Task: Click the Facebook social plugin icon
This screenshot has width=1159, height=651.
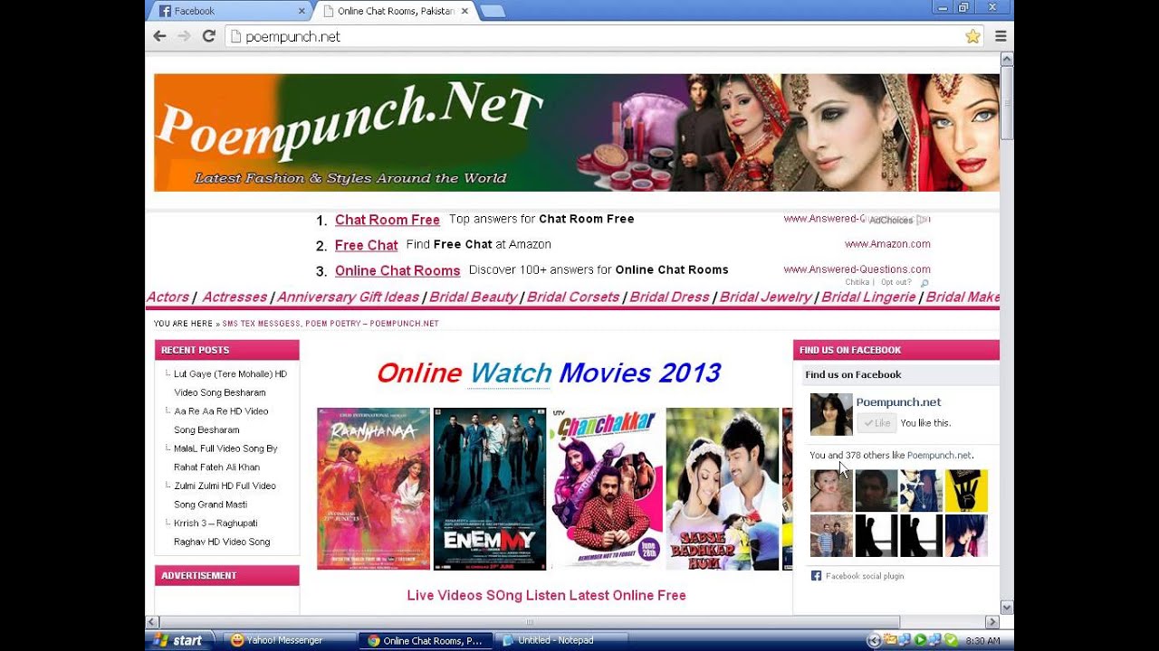Action: [816, 576]
